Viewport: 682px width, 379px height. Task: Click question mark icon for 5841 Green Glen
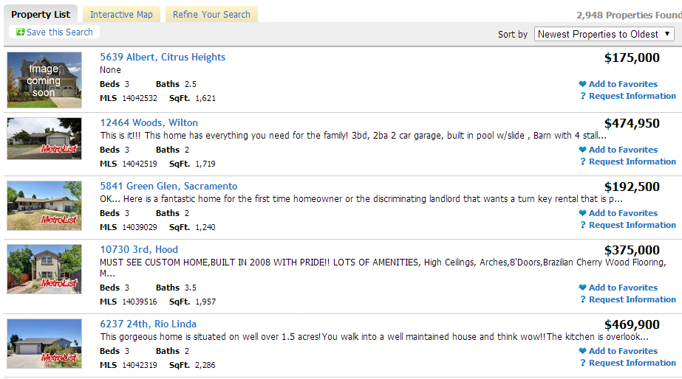[x=582, y=226]
